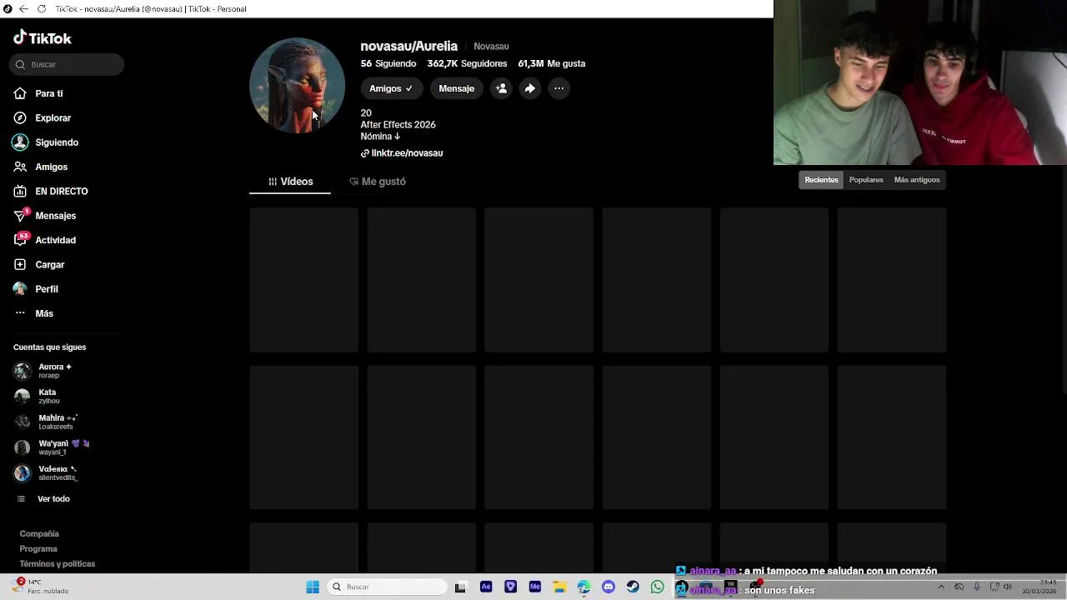Image resolution: width=1067 pixels, height=600 pixels.
Task: Open the Para ti feed
Action: coord(48,93)
